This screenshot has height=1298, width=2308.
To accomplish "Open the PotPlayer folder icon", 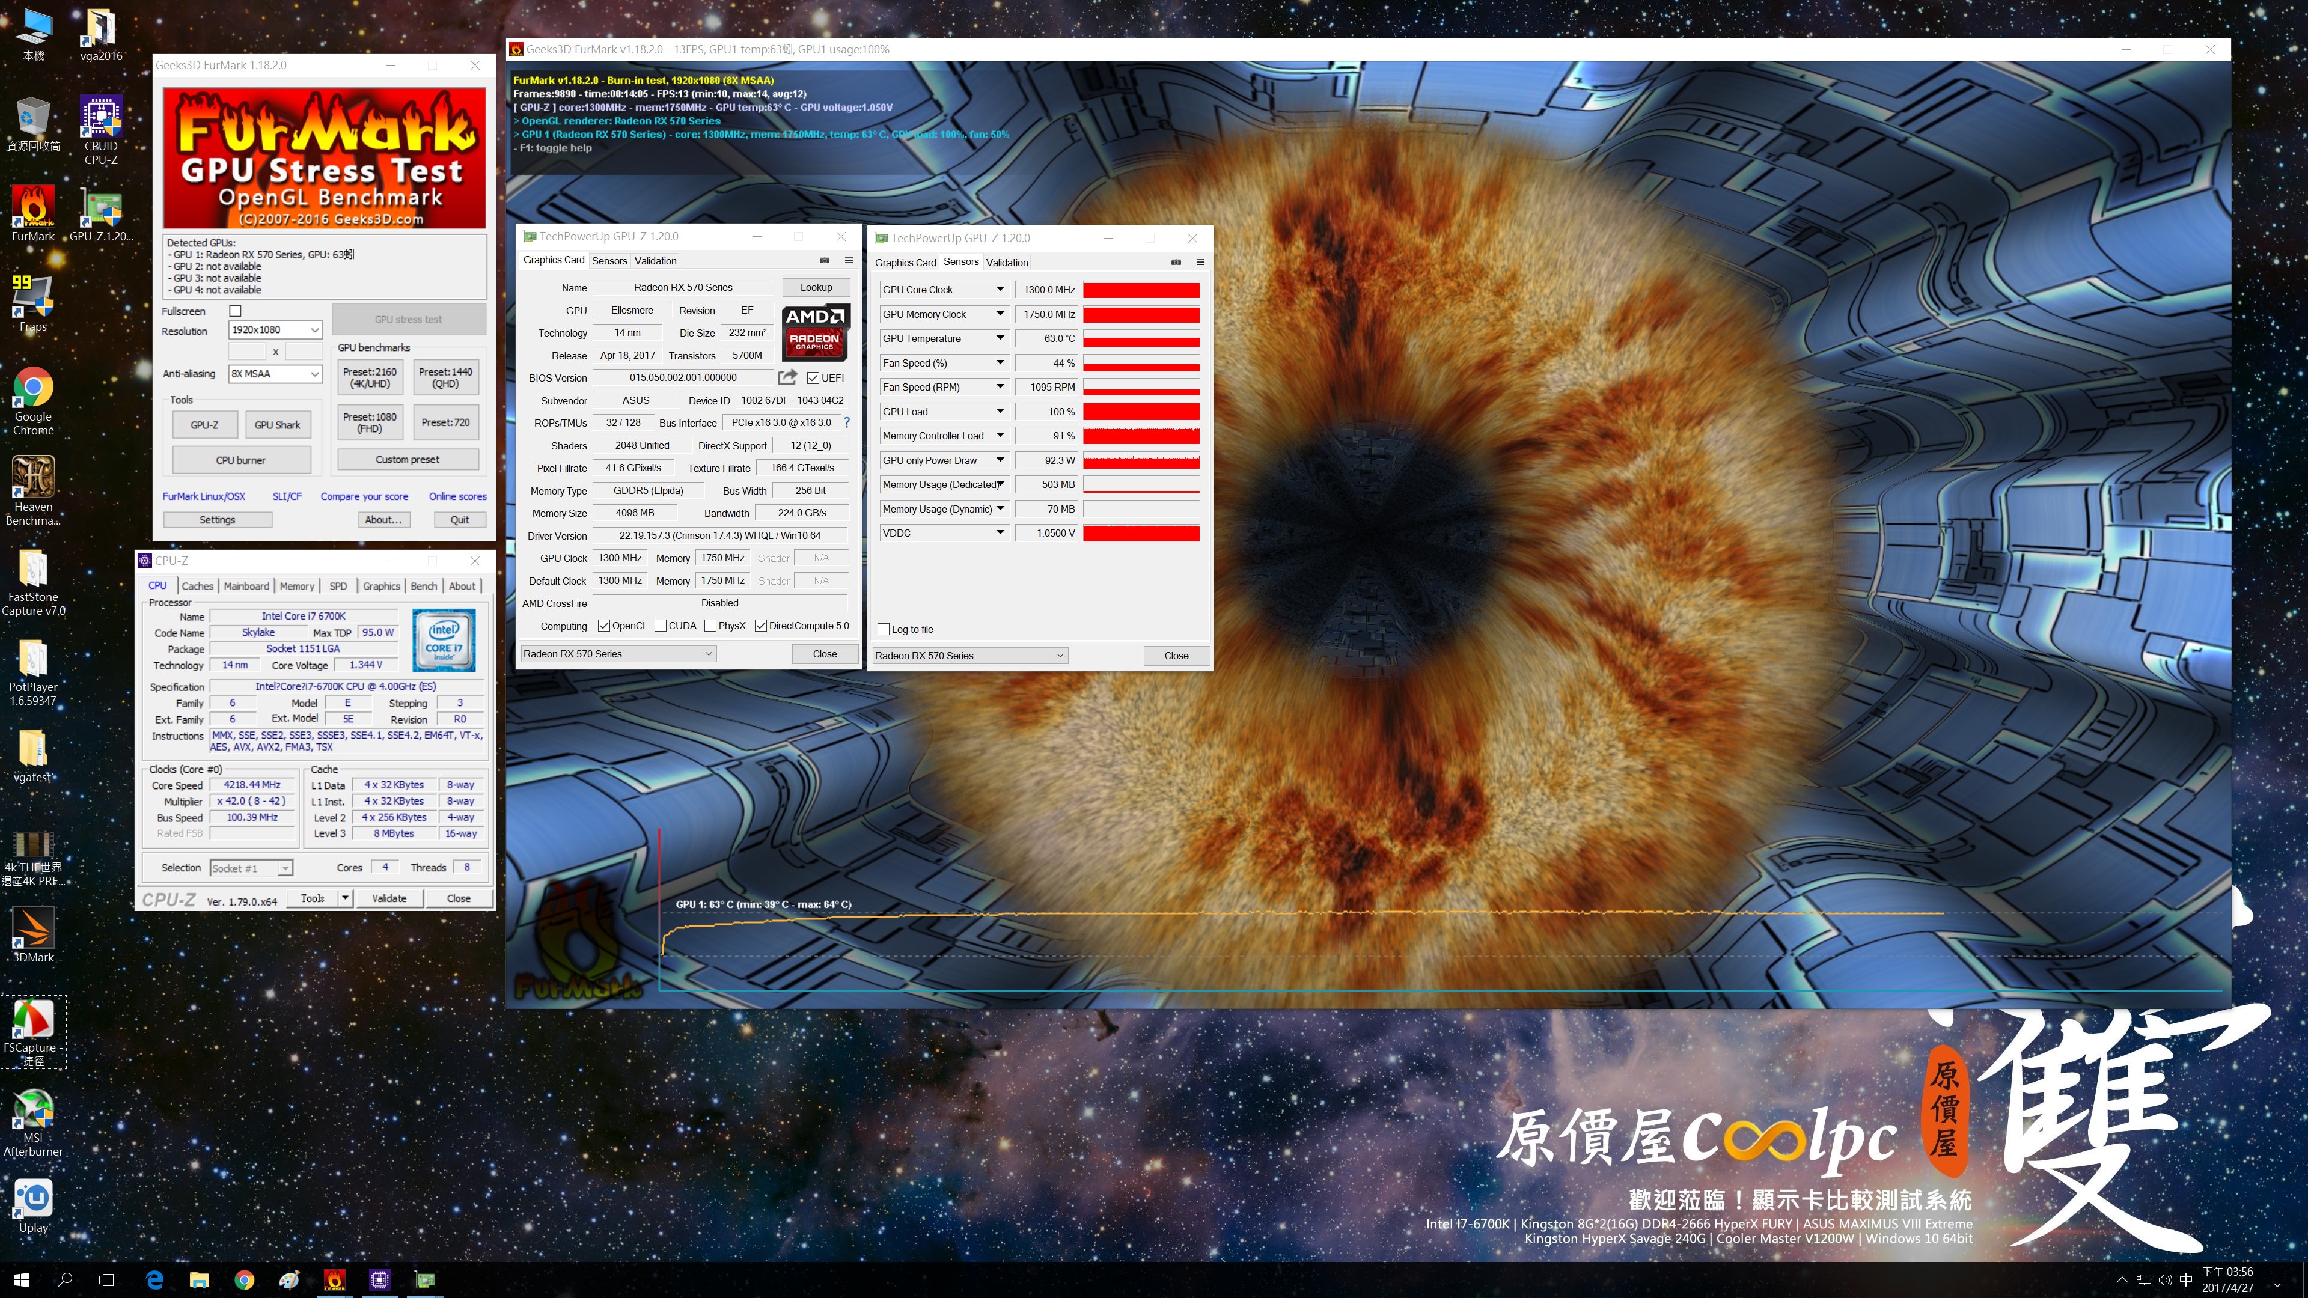I will (33, 672).
